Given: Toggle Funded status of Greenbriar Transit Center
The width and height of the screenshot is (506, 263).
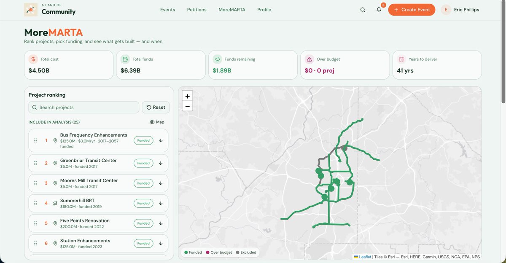Looking at the screenshot, I should pos(143,163).
